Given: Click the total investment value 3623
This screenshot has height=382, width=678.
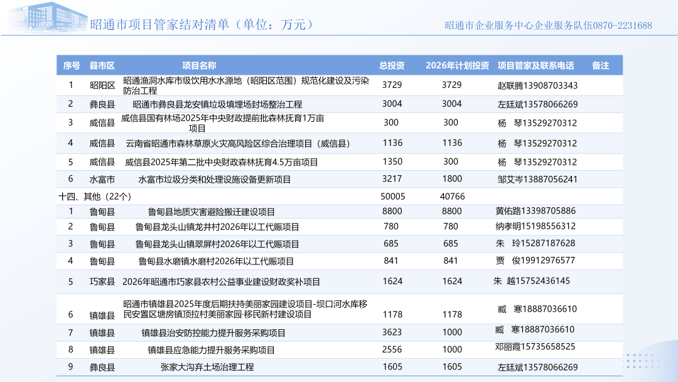Looking at the screenshot, I should (392, 332).
